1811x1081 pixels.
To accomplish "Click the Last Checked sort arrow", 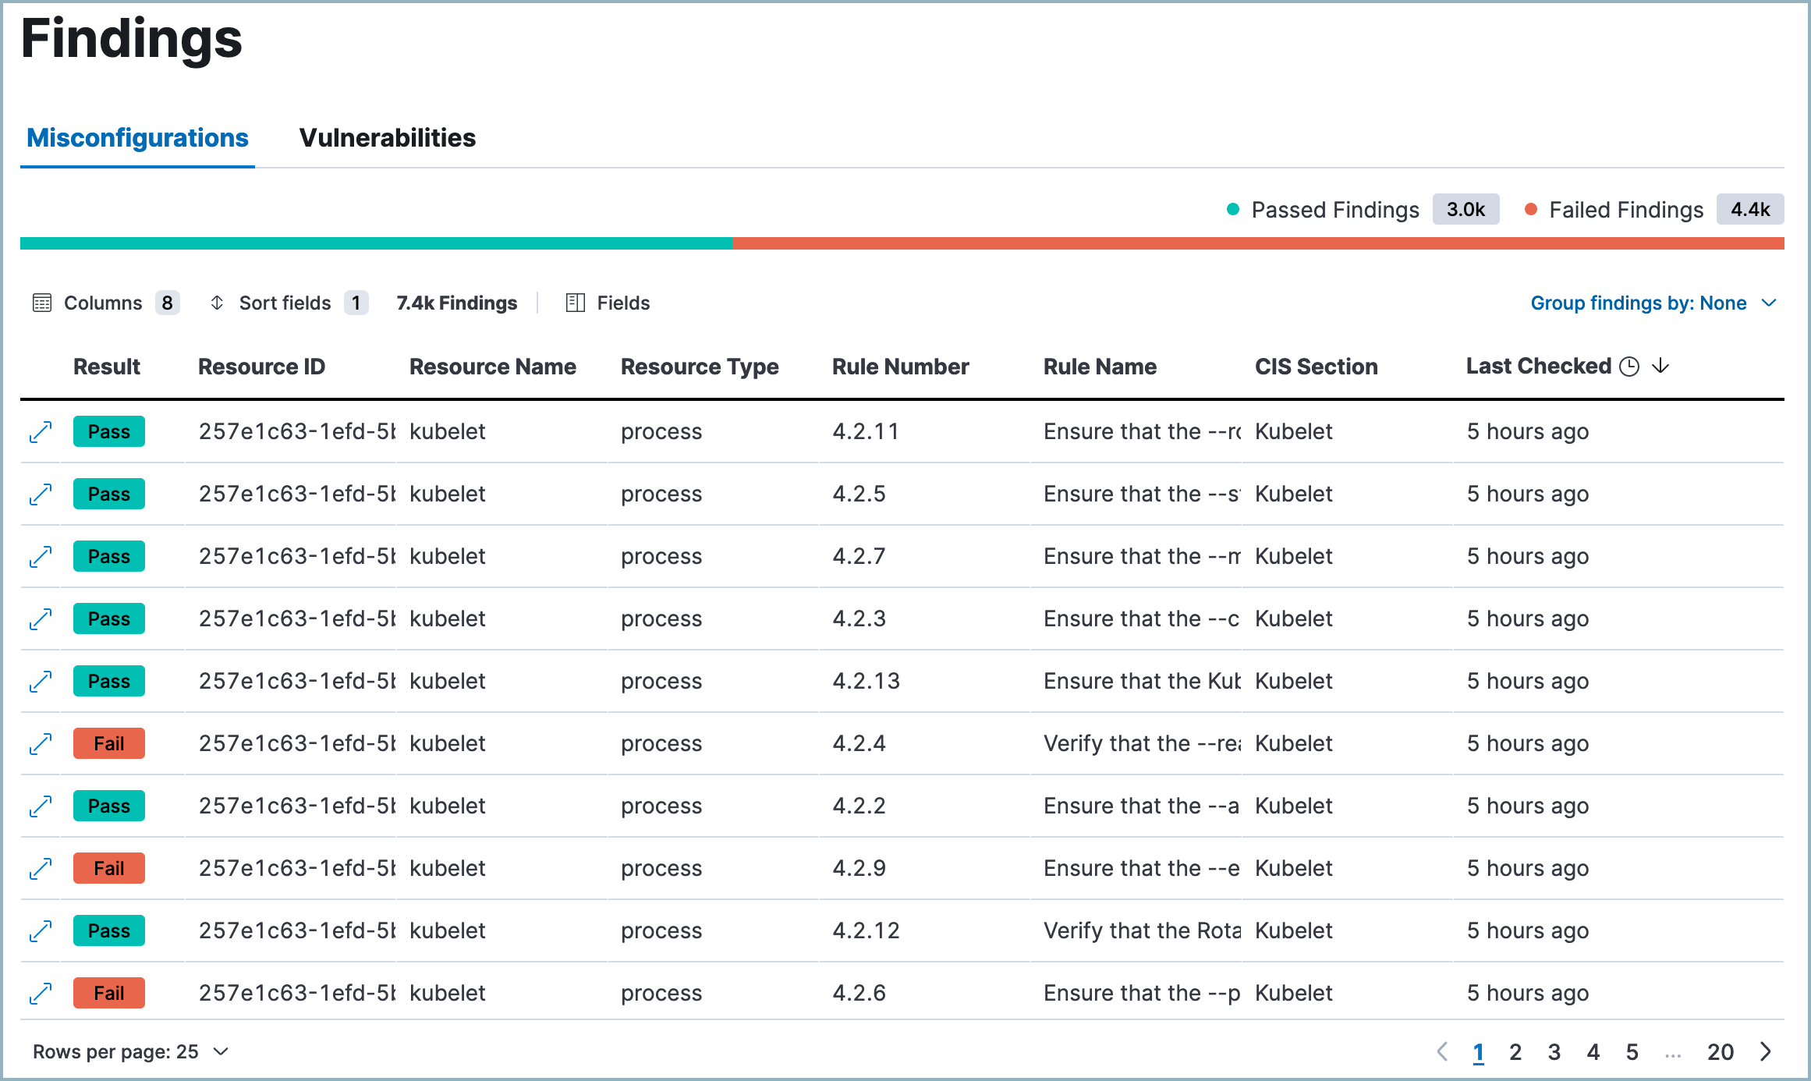I will (x=1660, y=366).
